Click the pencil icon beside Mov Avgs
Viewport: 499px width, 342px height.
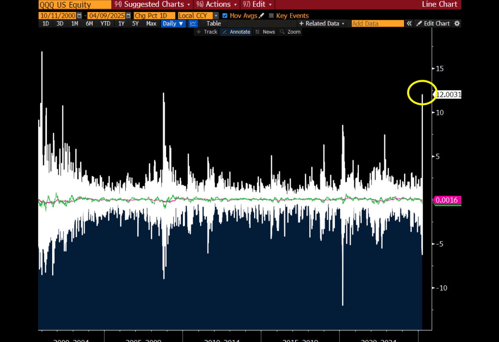tap(261, 16)
